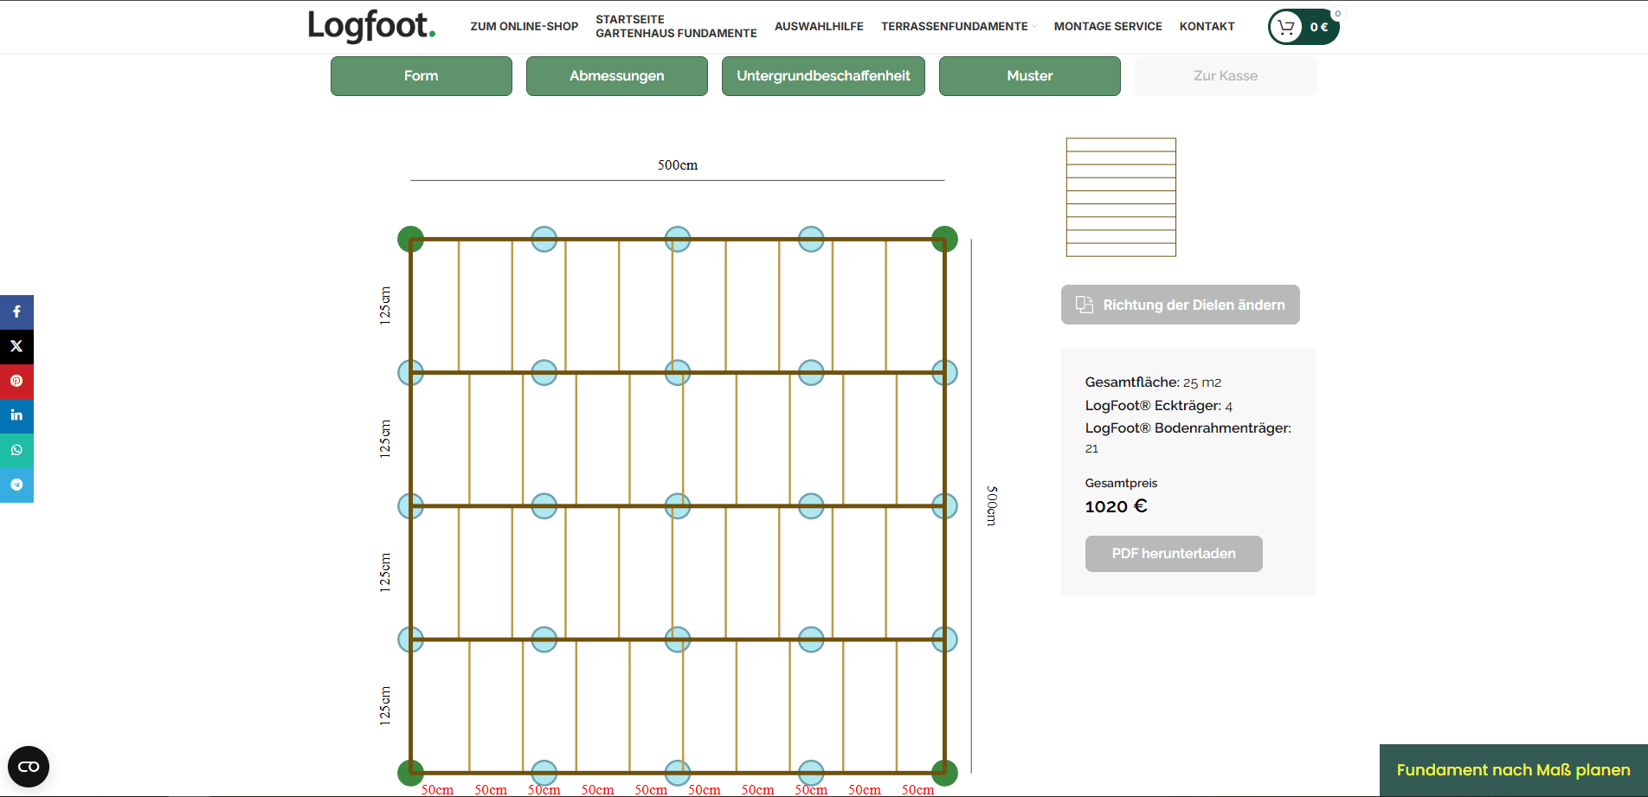Screen dimensions: 1648x797
Task: Switch to the Untergrundbeschaffenheit step
Action: (x=823, y=76)
